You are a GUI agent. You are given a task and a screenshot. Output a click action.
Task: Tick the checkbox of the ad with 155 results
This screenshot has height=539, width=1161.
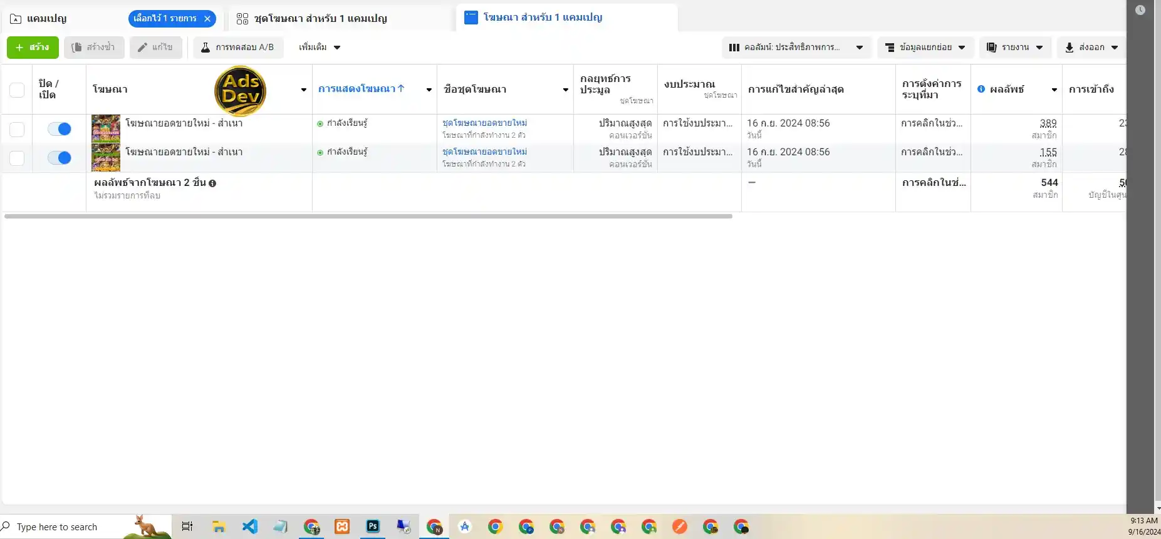point(17,158)
